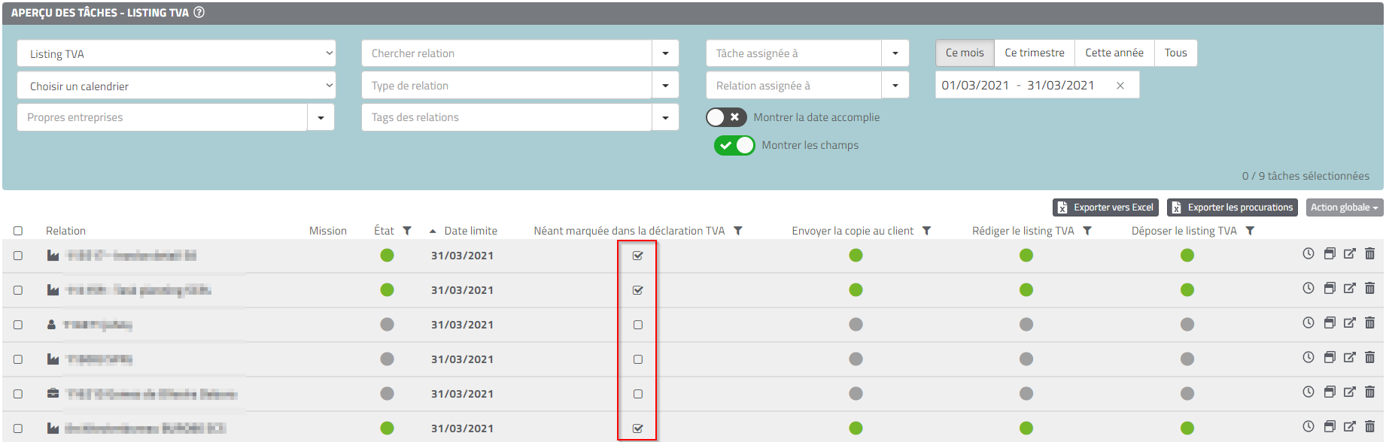
Task: Filter the Envoyer la copie au client column
Action: (x=927, y=231)
